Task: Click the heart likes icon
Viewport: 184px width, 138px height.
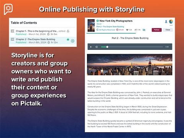Action: click(127, 30)
